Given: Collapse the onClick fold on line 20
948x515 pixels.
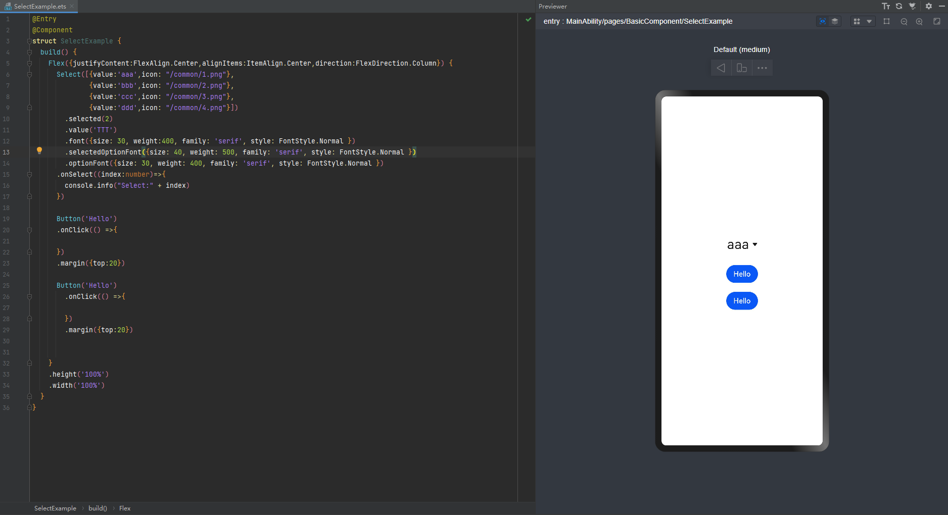Looking at the screenshot, I should (29, 230).
